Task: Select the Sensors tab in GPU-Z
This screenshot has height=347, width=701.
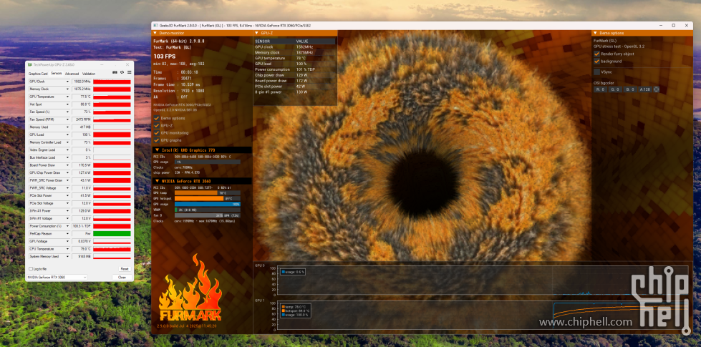Action: [57, 73]
